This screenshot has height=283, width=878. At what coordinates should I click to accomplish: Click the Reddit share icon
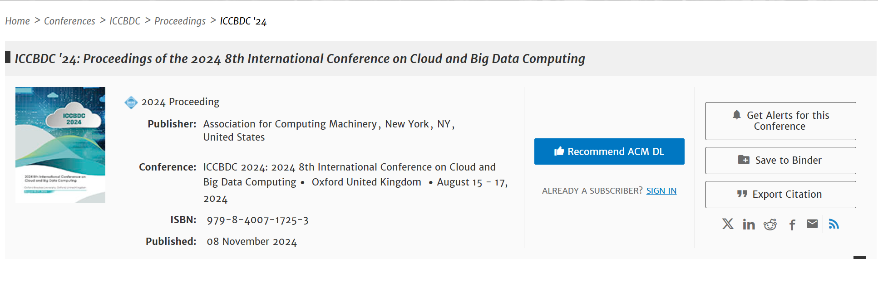coord(770,224)
